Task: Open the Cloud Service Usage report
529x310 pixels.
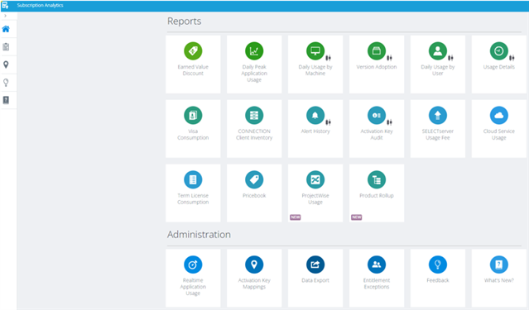Action: click(x=499, y=129)
